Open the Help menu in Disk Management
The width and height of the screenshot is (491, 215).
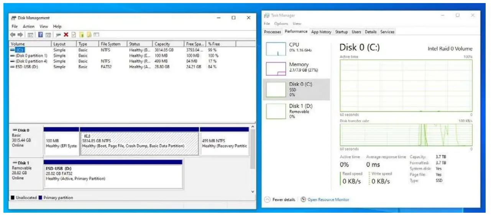pyautogui.click(x=57, y=26)
